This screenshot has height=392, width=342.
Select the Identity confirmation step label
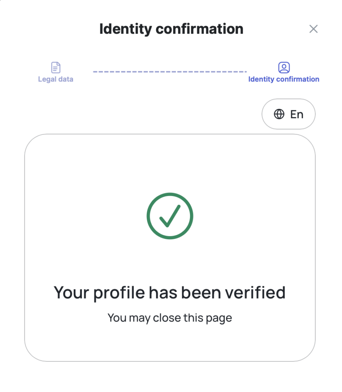pyautogui.click(x=284, y=79)
